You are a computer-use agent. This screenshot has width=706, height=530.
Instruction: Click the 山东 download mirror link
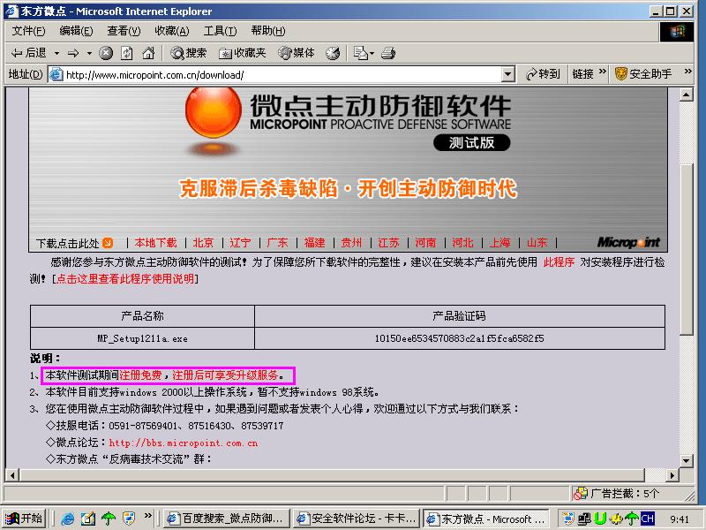point(537,243)
